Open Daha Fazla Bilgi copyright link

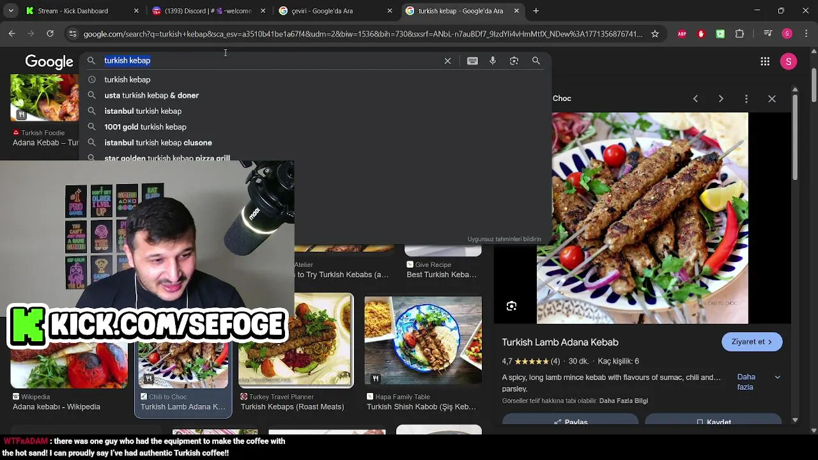click(624, 401)
